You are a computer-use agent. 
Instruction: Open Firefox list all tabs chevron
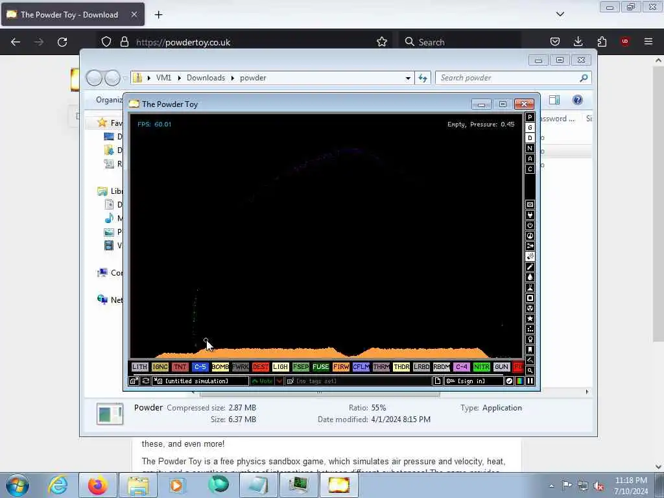point(560,14)
